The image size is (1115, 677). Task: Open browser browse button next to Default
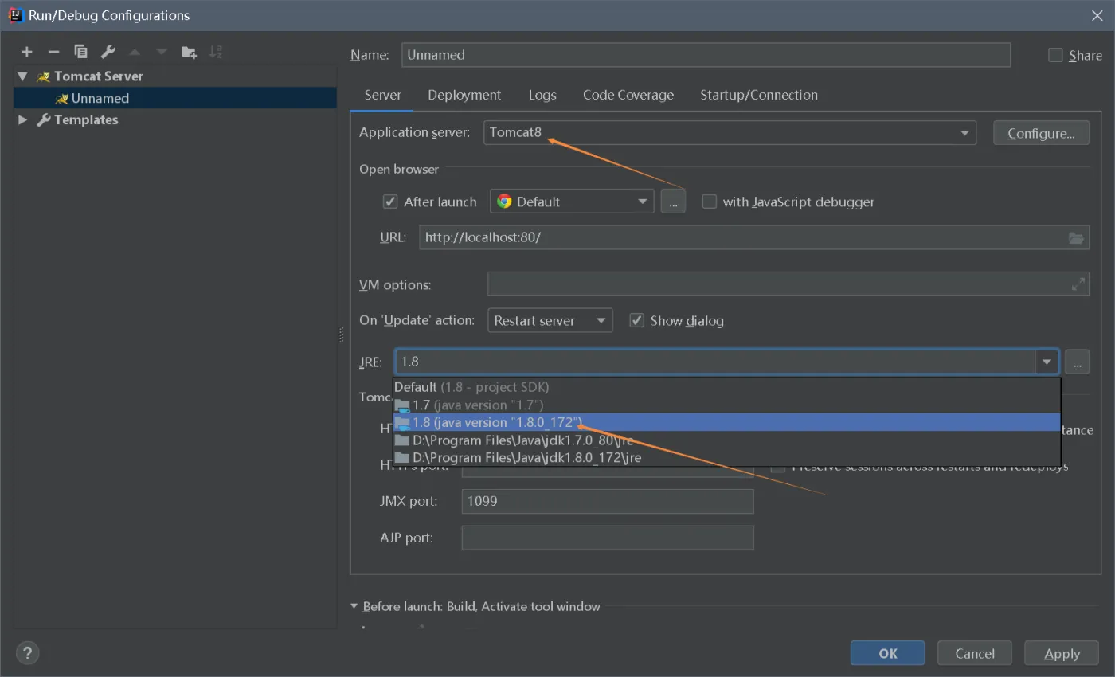pos(673,202)
